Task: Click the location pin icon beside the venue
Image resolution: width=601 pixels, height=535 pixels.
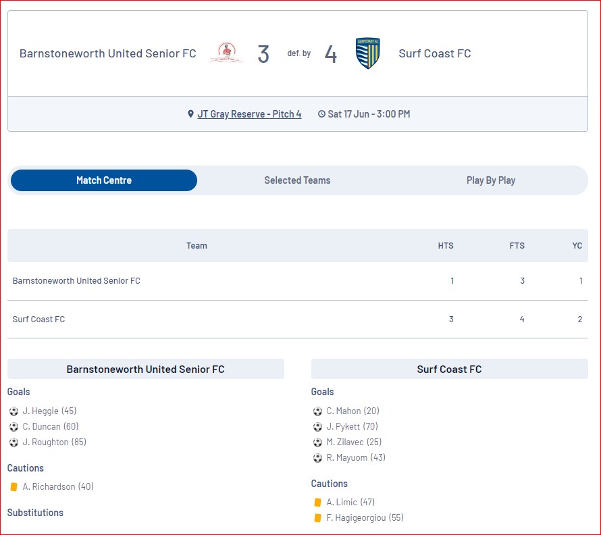Action: (x=190, y=114)
